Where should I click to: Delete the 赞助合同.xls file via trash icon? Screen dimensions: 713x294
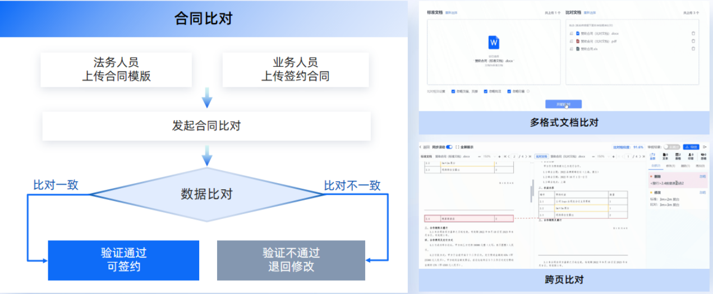point(693,49)
